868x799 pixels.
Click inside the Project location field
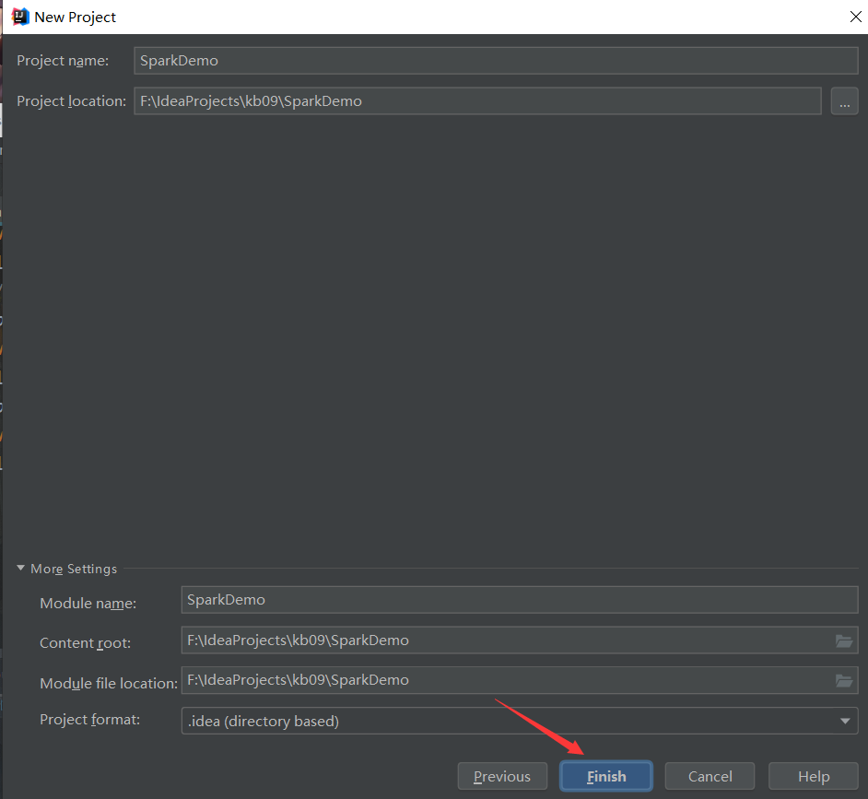[x=477, y=100]
